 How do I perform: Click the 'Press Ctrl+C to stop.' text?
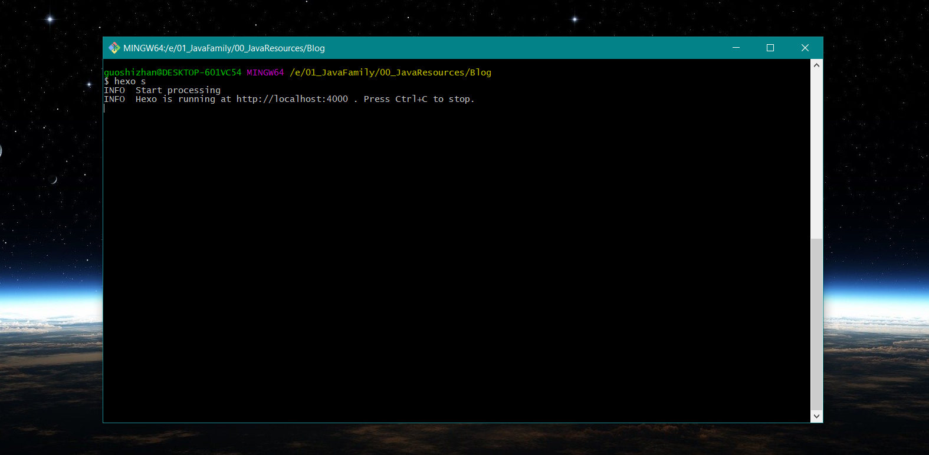tap(418, 99)
